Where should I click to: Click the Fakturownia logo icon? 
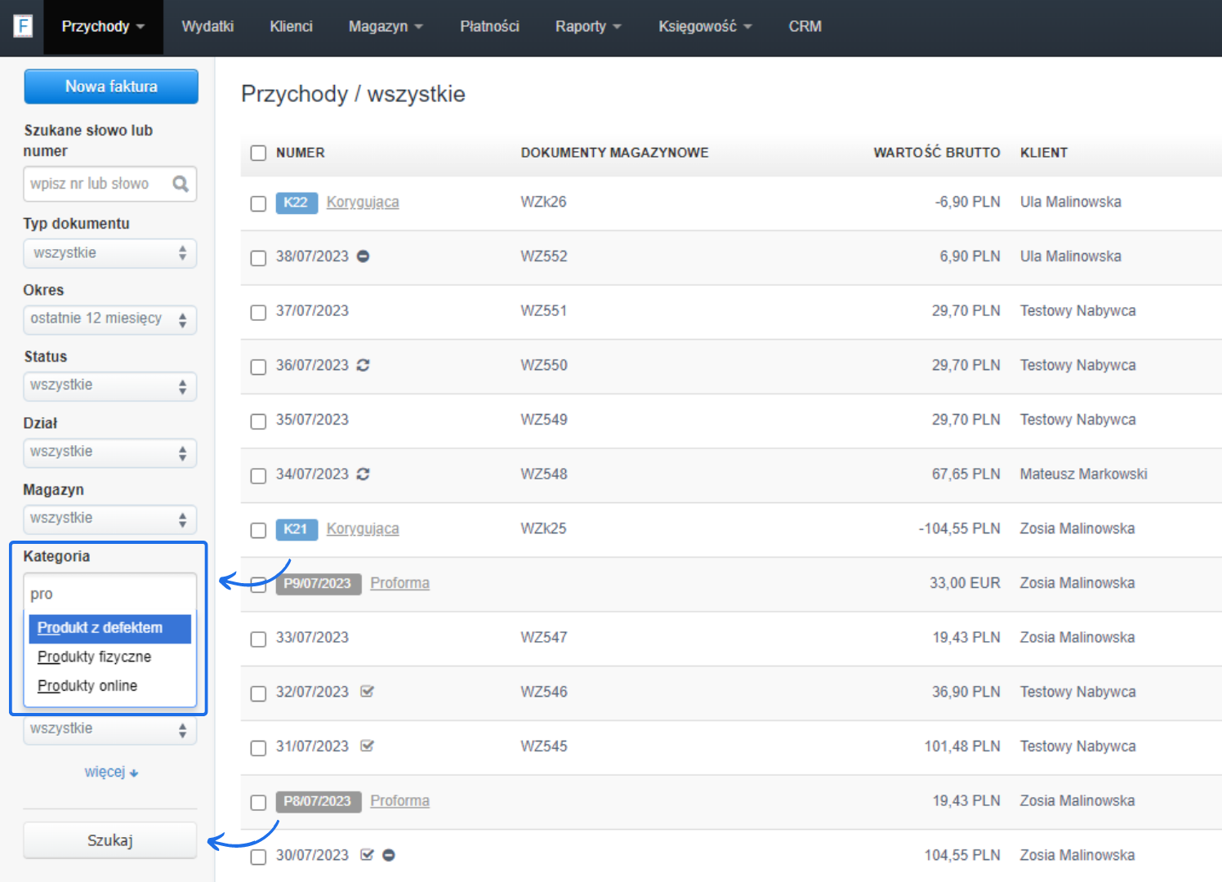pyautogui.click(x=23, y=26)
